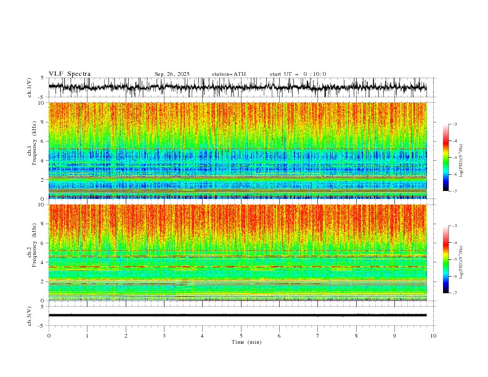This screenshot has height=377, width=488.
Task: Click the 2 kHz horizontal line in ch.1 spectrogram
Action: 237,179
